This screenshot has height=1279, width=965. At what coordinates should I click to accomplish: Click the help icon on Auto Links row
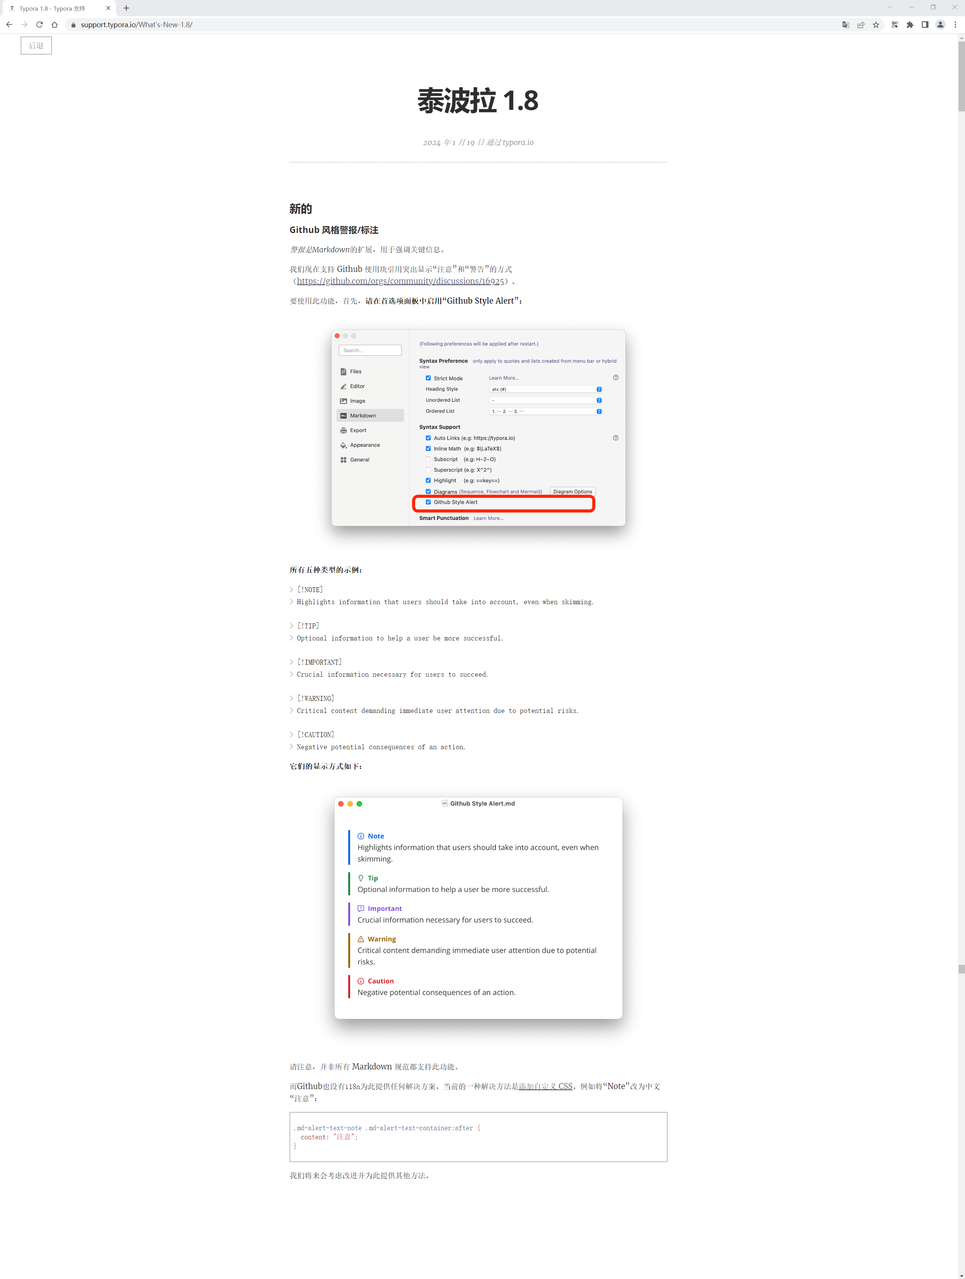click(616, 438)
